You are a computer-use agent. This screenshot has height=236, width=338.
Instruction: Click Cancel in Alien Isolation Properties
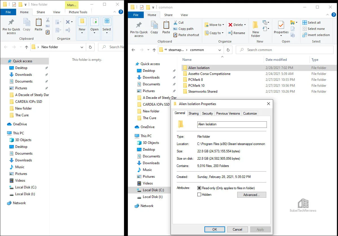[x=237, y=230]
